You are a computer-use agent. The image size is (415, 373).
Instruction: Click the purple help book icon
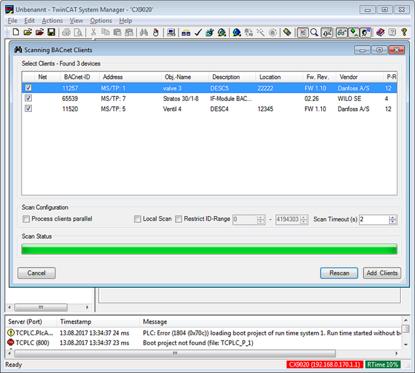click(380, 33)
